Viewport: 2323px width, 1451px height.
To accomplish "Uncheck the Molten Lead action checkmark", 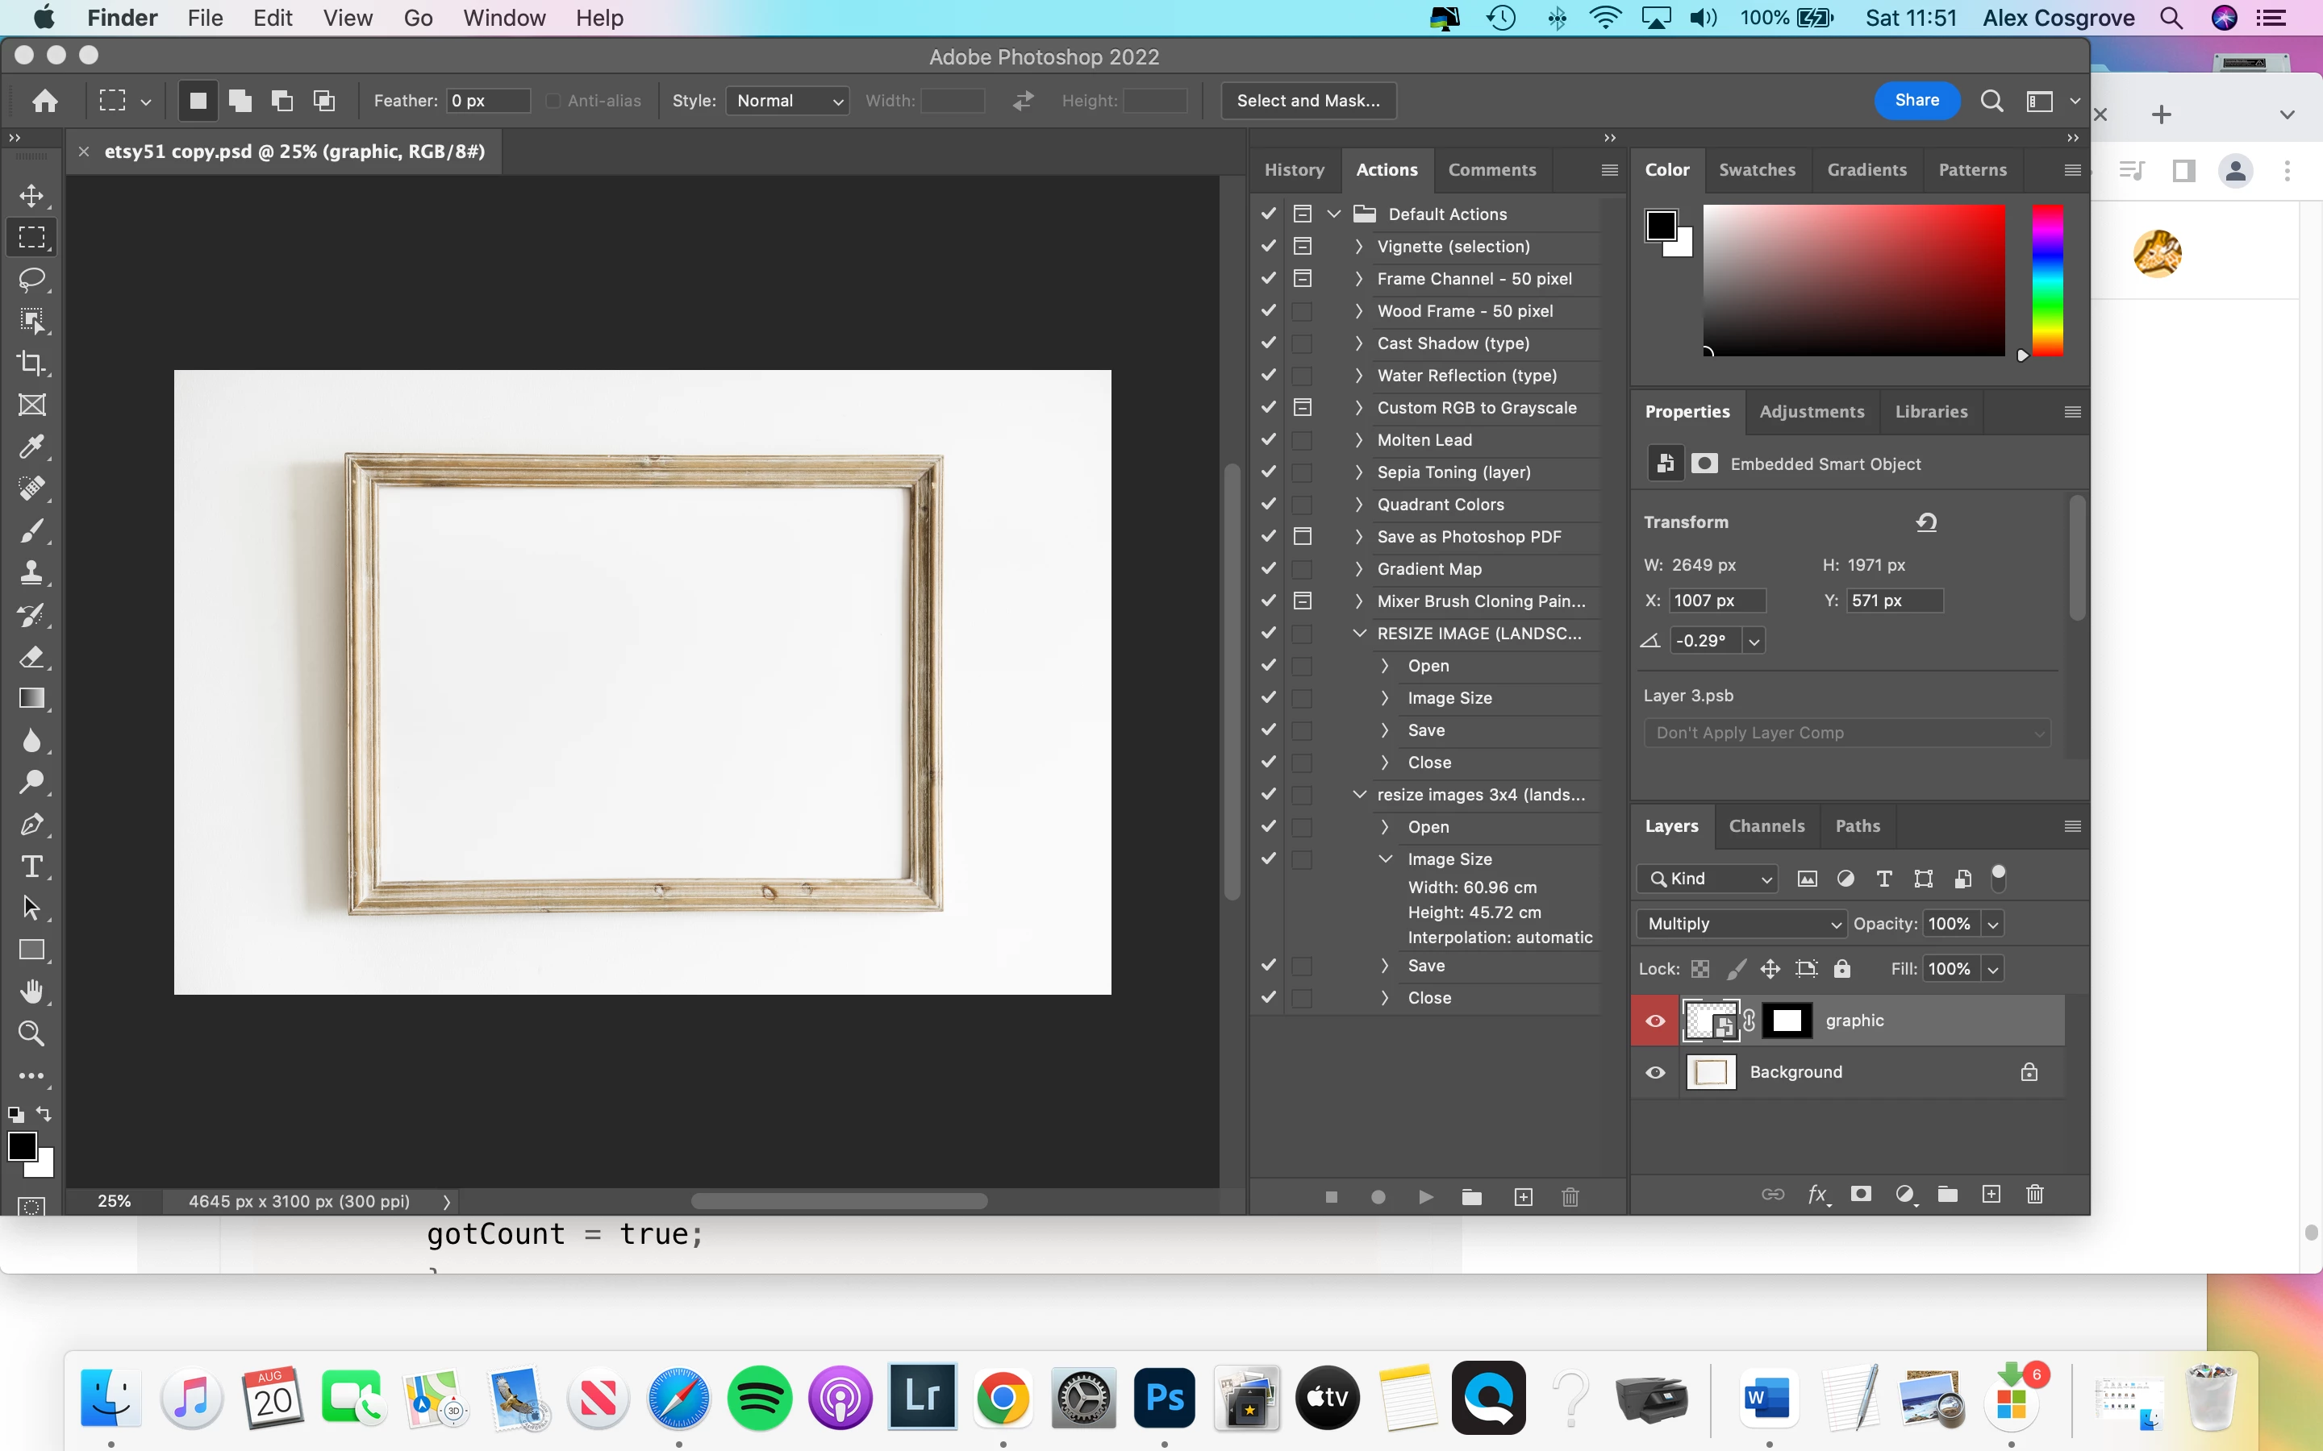I will 1268,439.
